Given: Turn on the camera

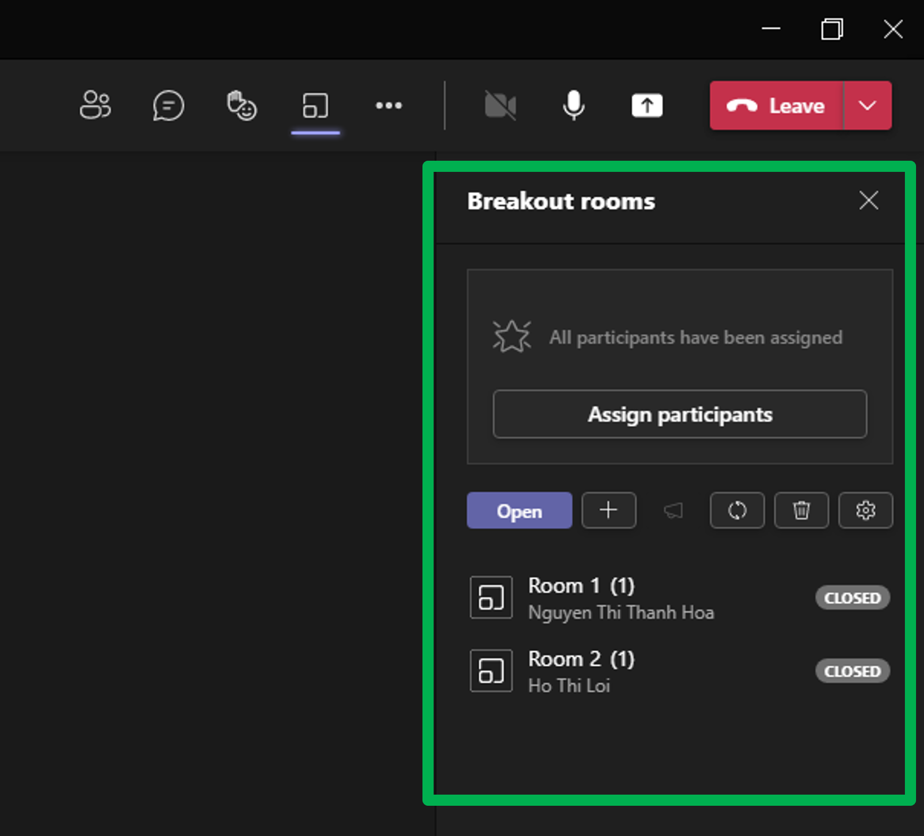Looking at the screenshot, I should [x=500, y=105].
